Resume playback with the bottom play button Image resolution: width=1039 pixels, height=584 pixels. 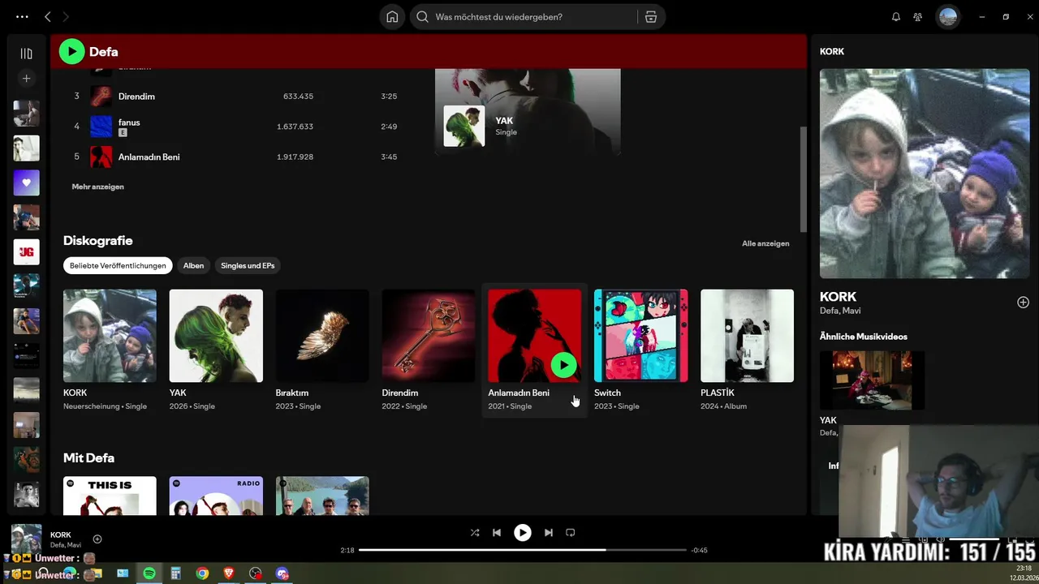(523, 533)
